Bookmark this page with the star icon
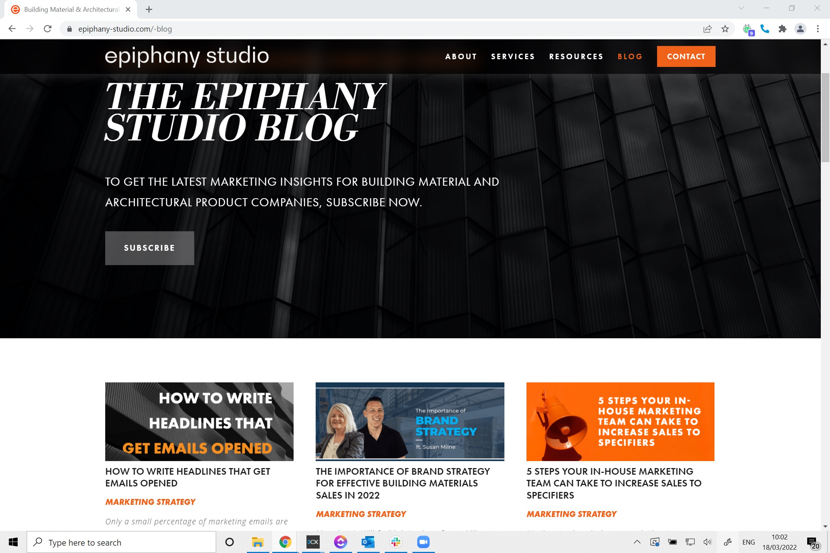The width and height of the screenshot is (830, 553). point(725,29)
